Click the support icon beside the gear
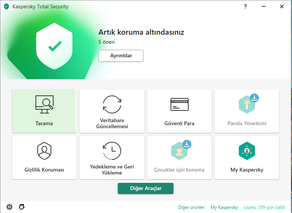The height and width of the screenshot is (213, 292). [22, 207]
